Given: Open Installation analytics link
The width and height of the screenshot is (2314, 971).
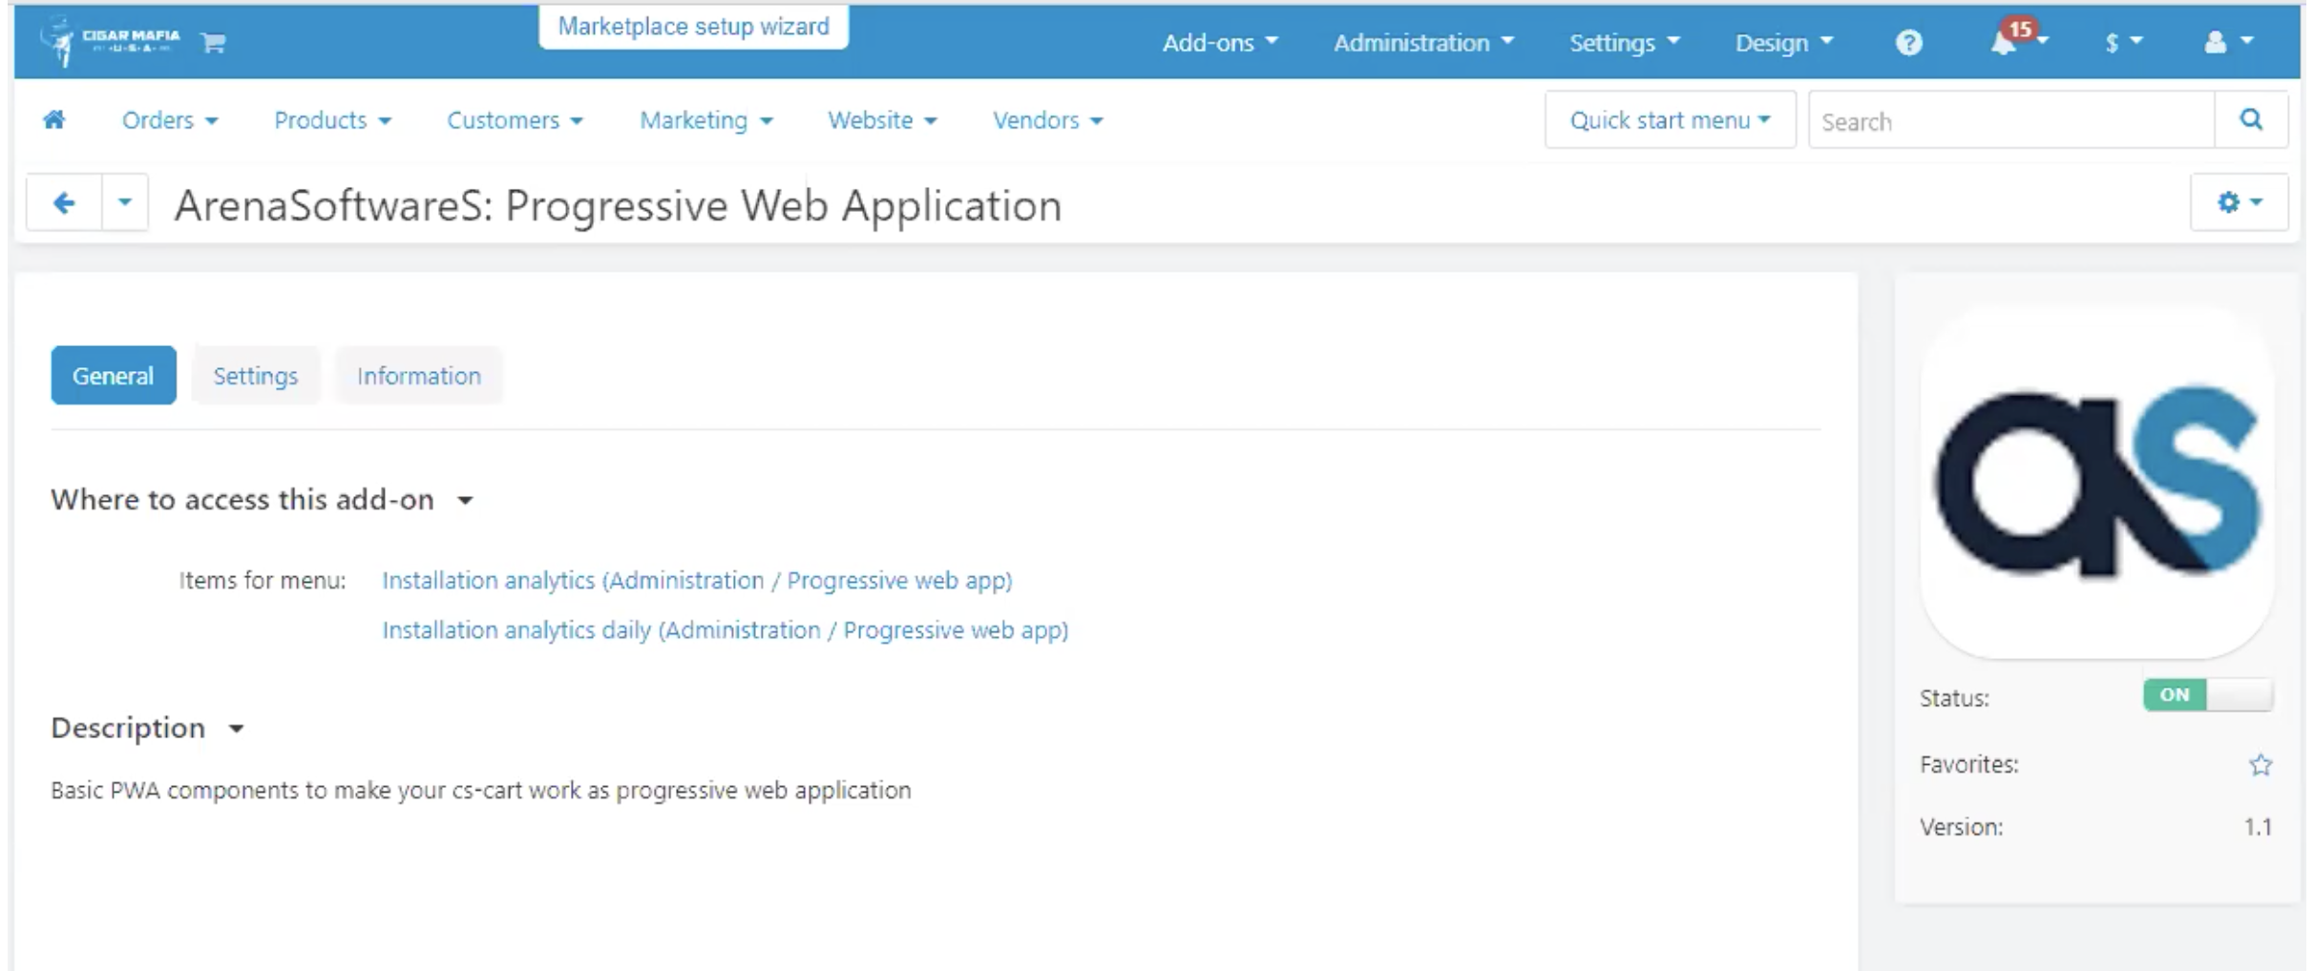Looking at the screenshot, I should 697,580.
